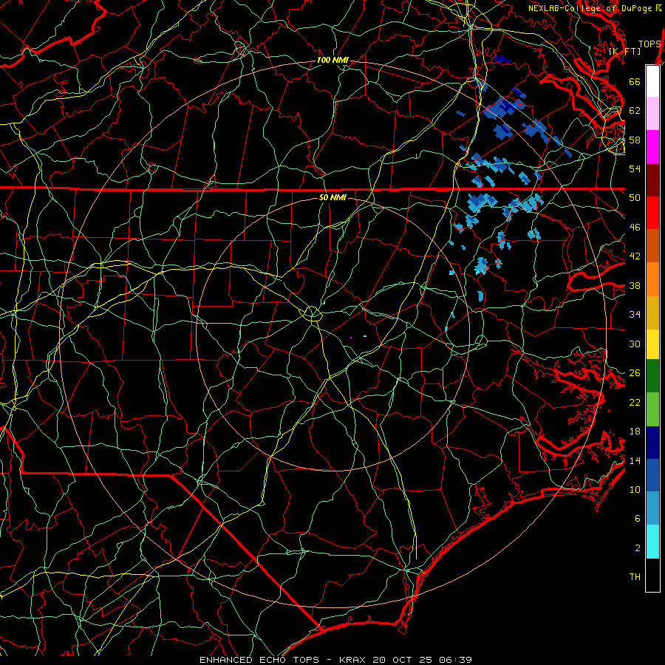Pick the magenta legend color block
The image size is (665, 665).
(652, 147)
